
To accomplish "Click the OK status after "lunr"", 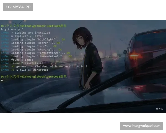I will [55, 46].
